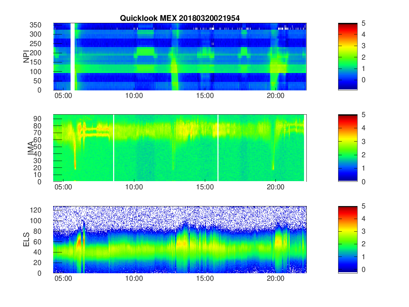Click inside the NPI spectrogram panel
409x307 pixels.
[x=180, y=57]
